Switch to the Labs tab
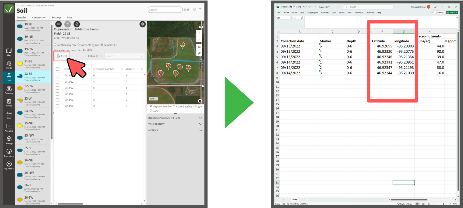 pos(70,18)
